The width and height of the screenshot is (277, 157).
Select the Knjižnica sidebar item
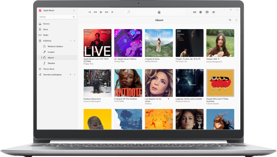coord(57,41)
